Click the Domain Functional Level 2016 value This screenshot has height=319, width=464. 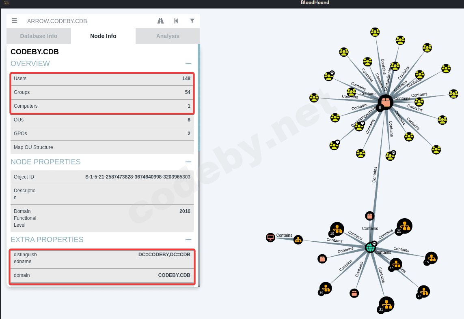click(185, 211)
